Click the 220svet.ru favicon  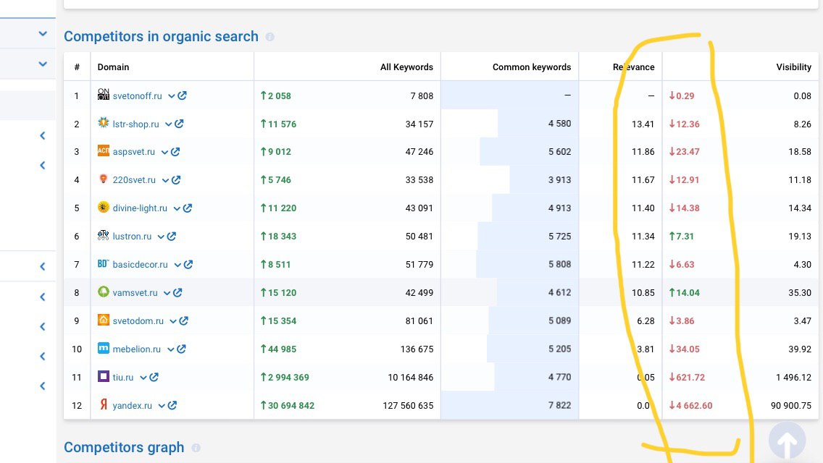(104, 179)
